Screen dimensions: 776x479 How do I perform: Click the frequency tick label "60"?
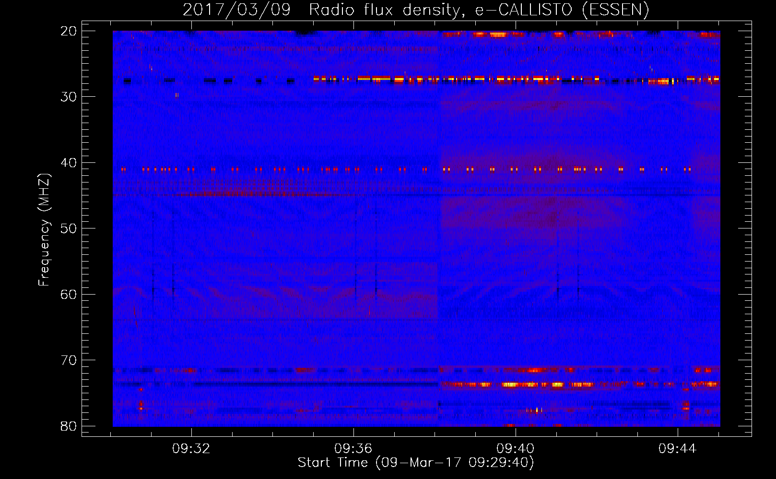pyautogui.click(x=69, y=295)
